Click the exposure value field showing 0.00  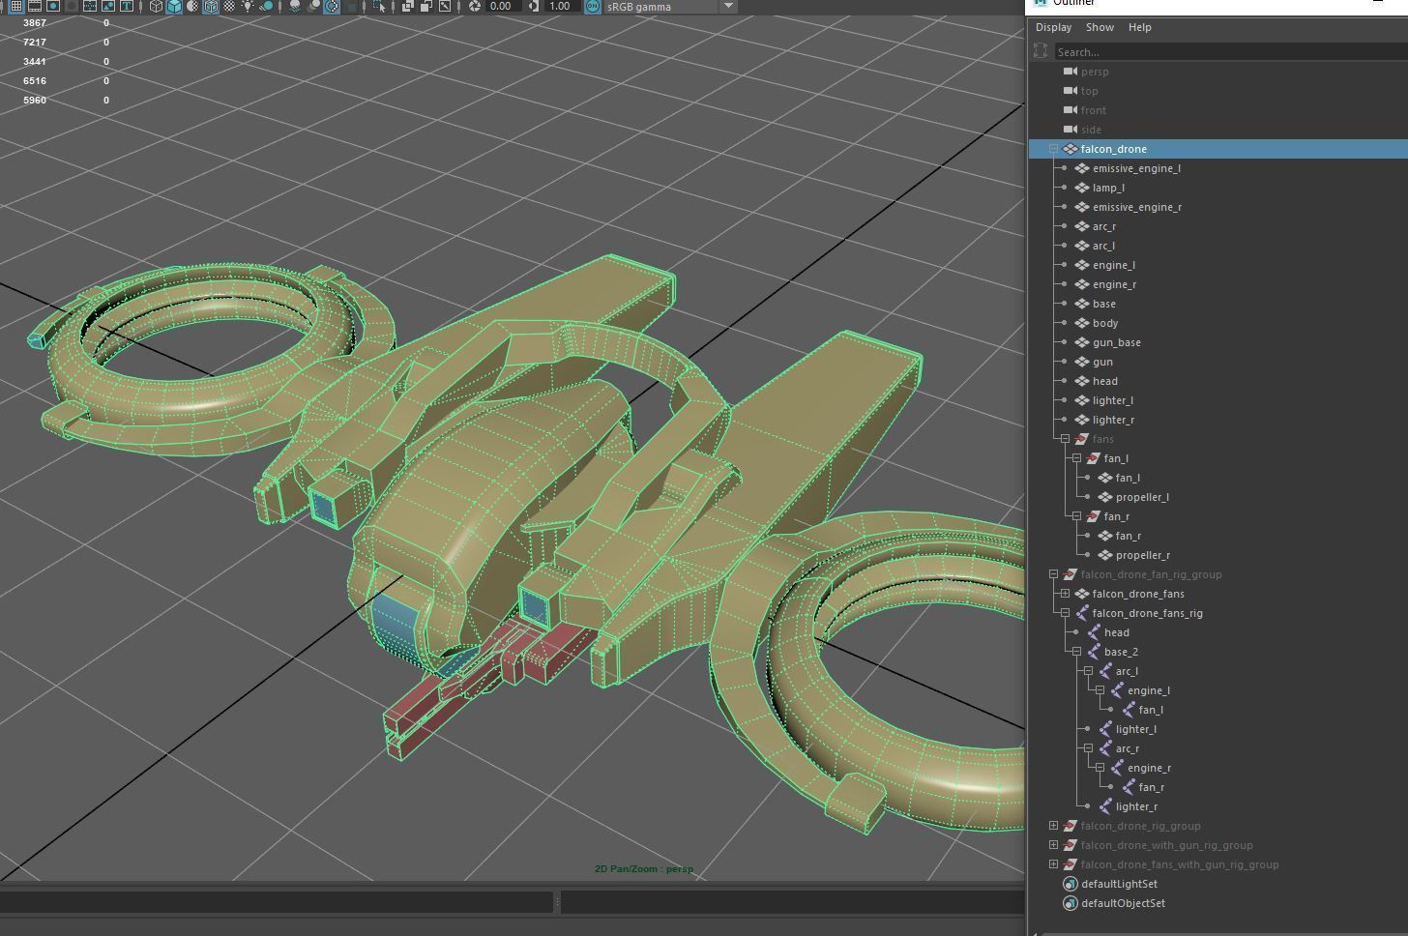tap(502, 6)
